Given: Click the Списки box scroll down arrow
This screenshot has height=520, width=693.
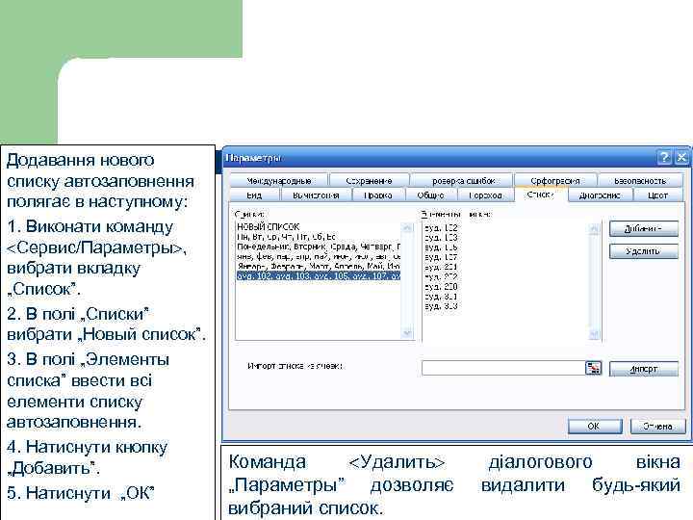Looking at the screenshot, I should (x=407, y=333).
